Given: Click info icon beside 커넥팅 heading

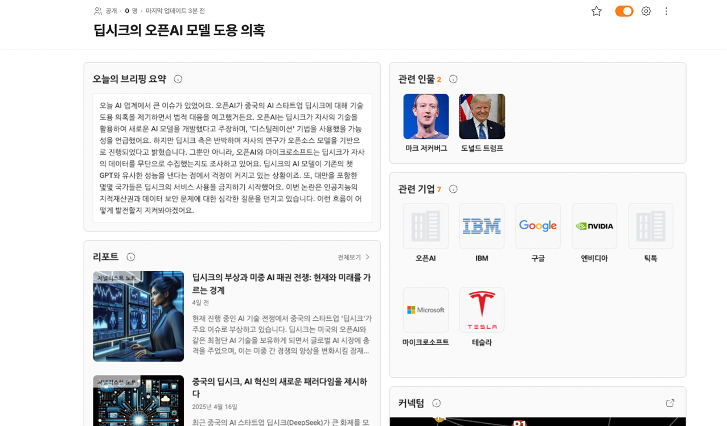Looking at the screenshot, I should tap(437, 403).
